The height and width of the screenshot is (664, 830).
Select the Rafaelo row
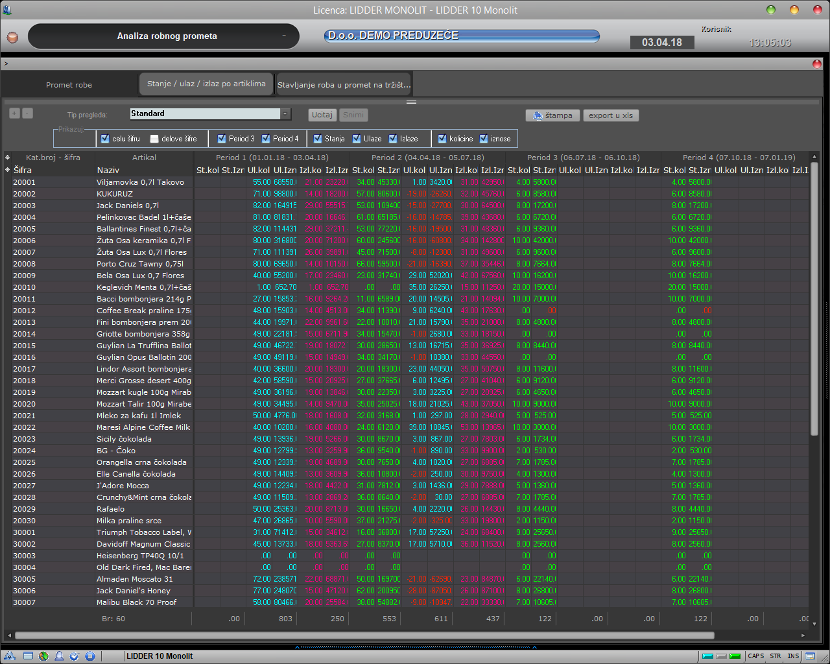pos(411,509)
